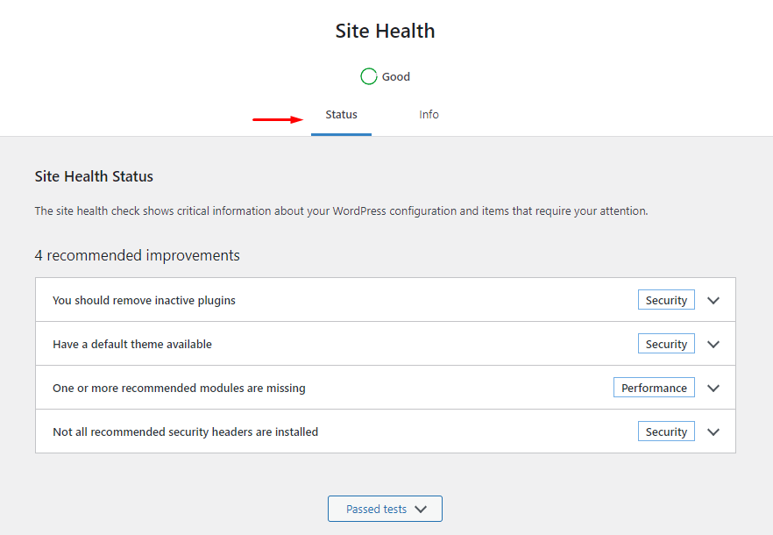The height and width of the screenshot is (535, 773).
Task: Expand chevron for default theme row
Action: coord(713,344)
